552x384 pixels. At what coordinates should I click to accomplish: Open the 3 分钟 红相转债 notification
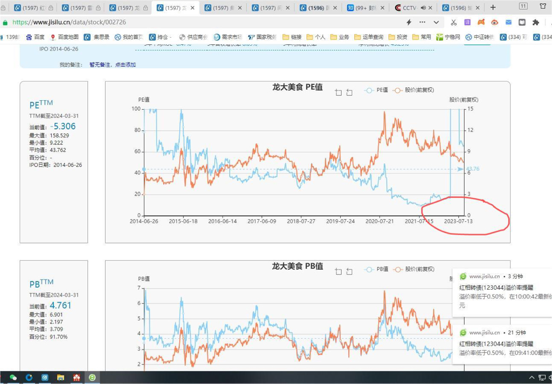point(502,291)
